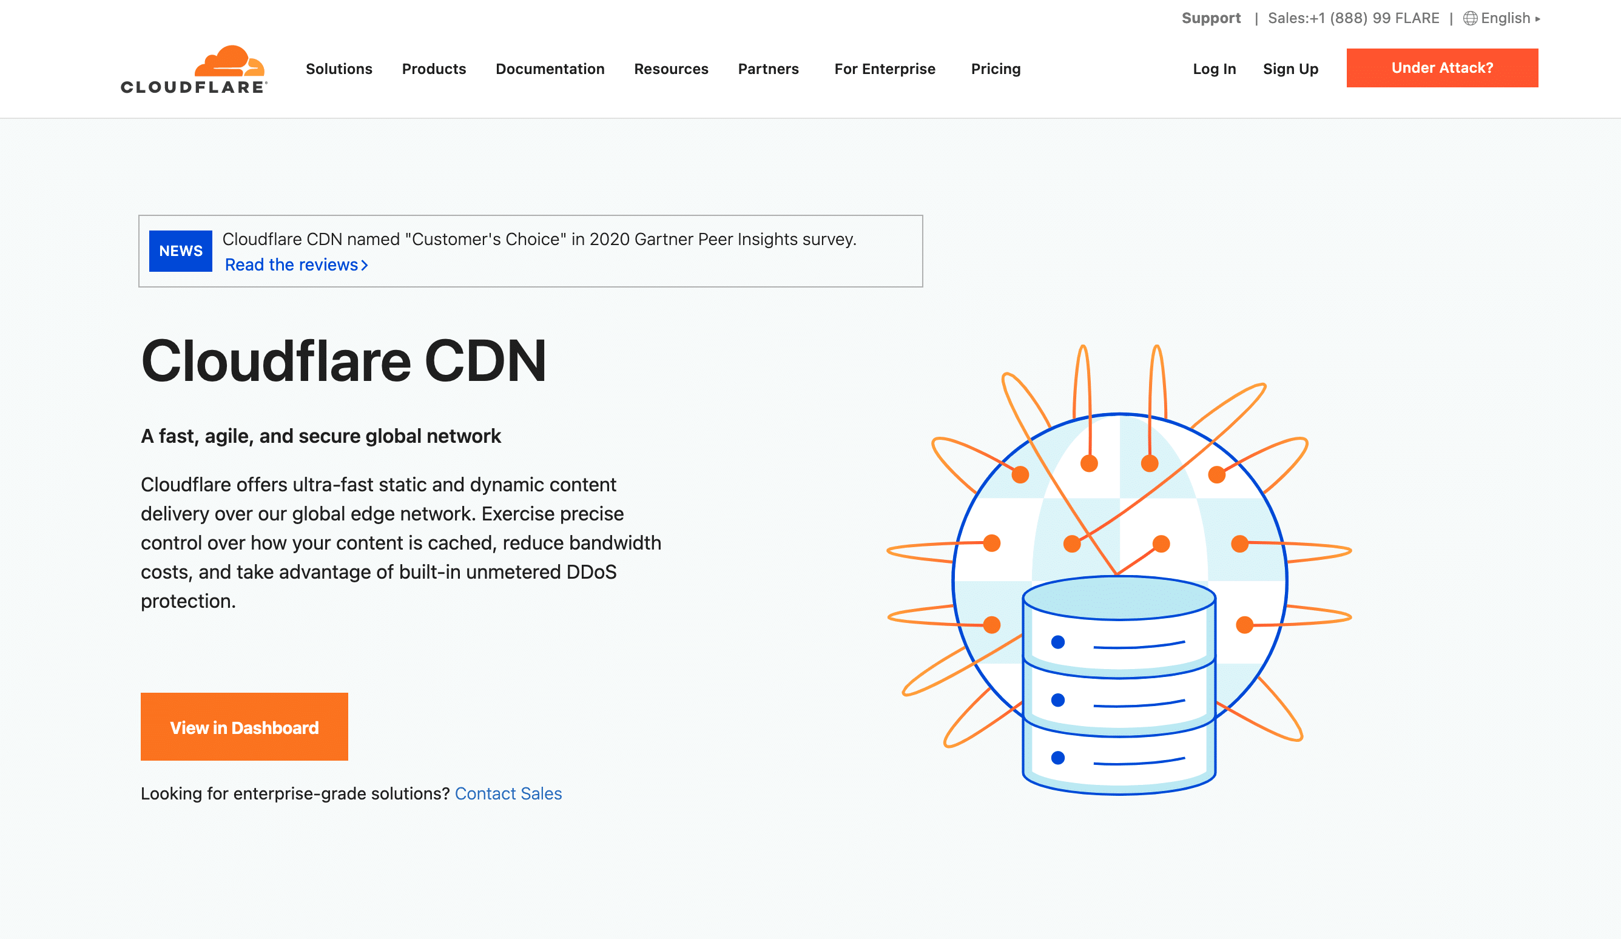
Task: Click the Gartner Peer Insights news text
Action: pyautogui.click(x=539, y=239)
